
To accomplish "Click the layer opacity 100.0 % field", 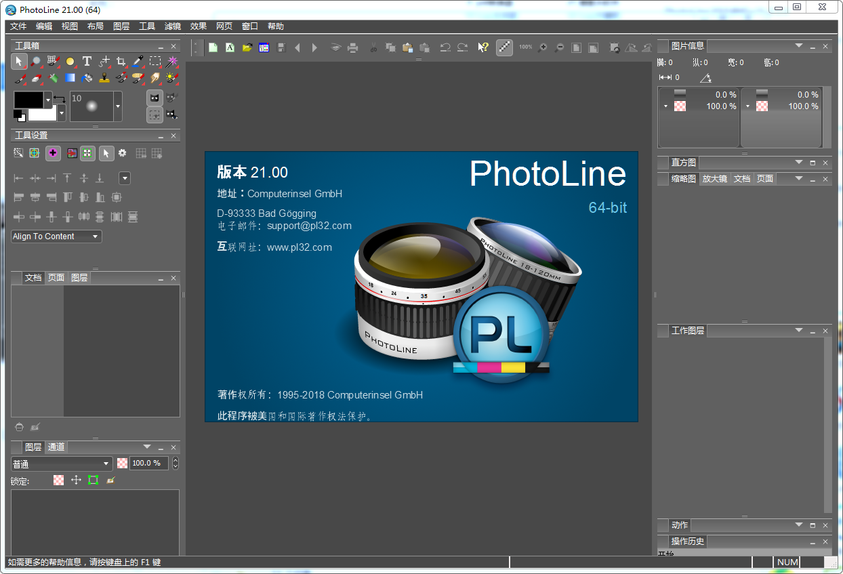I will coord(148,464).
